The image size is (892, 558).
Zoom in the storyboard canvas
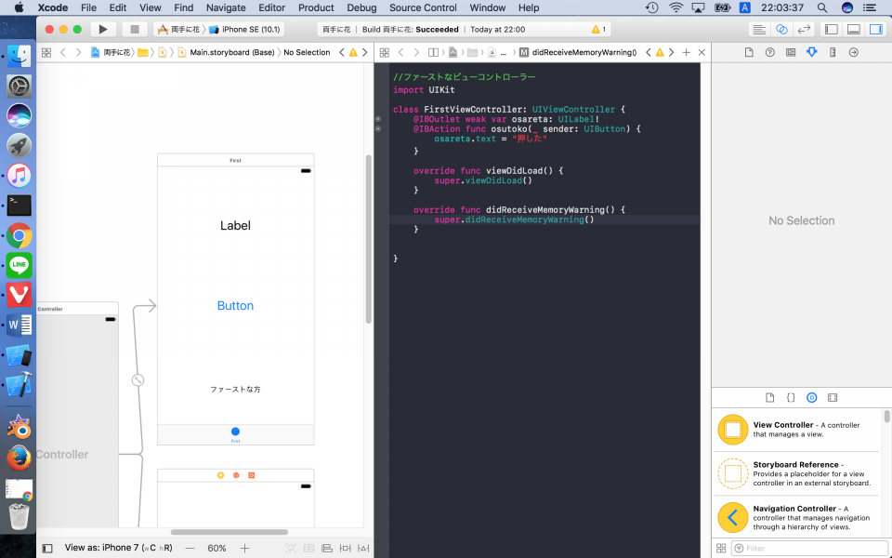[244, 549]
